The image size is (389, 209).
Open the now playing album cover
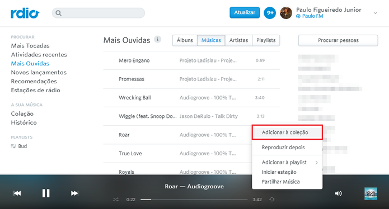(371, 193)
